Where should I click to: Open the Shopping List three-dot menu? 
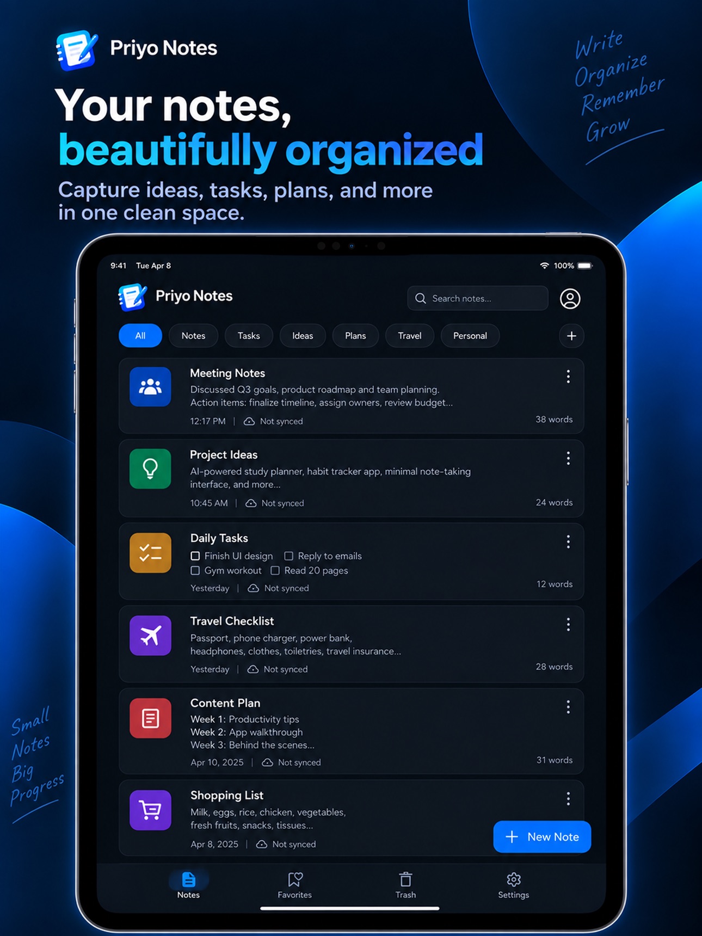coord(568,798)
